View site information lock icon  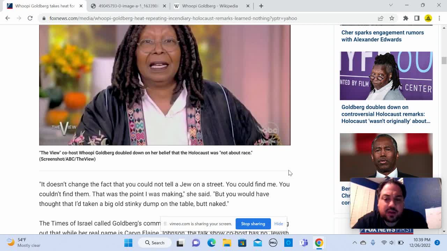(x=44, y=18)
